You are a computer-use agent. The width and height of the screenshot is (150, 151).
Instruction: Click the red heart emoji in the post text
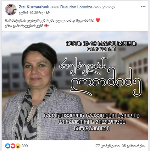click(x=98, y=20)
